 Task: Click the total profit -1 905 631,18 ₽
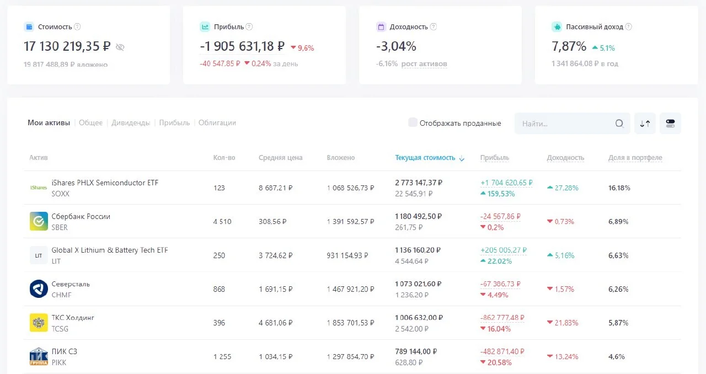click(242, 47)
